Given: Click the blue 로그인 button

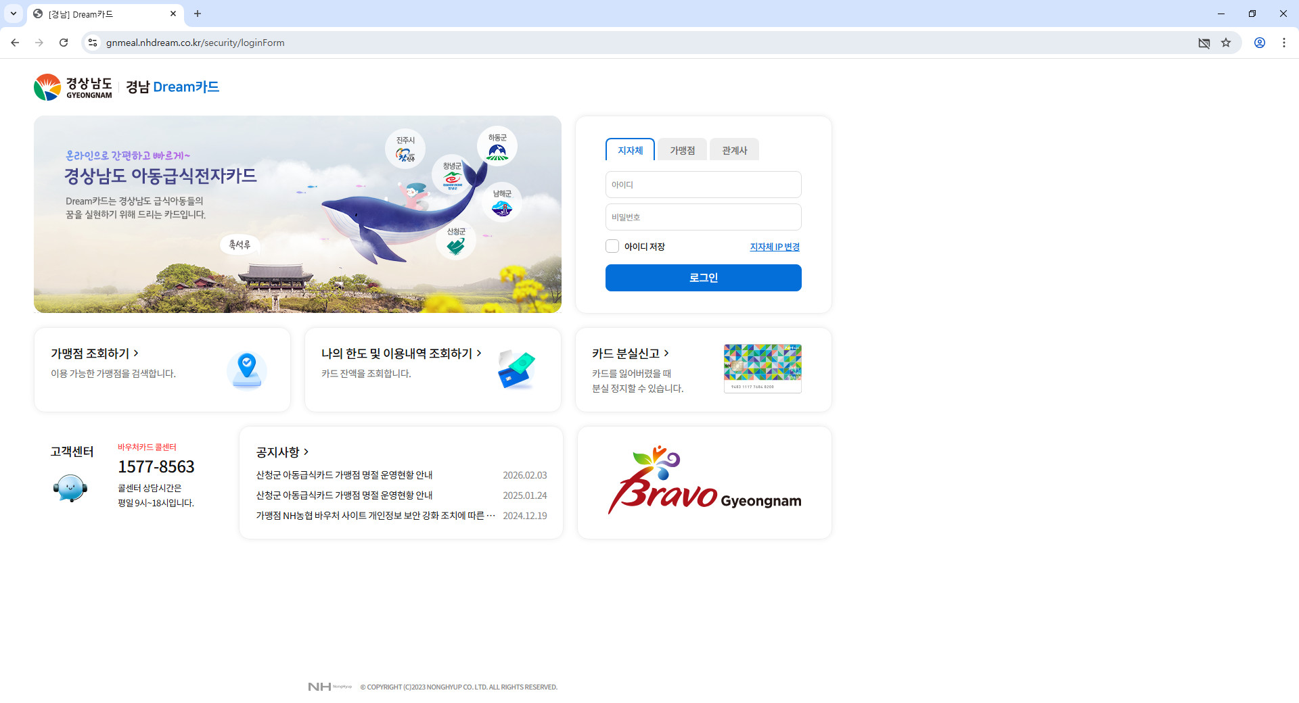Looking at the screenshot, I should tap(704, 278).
